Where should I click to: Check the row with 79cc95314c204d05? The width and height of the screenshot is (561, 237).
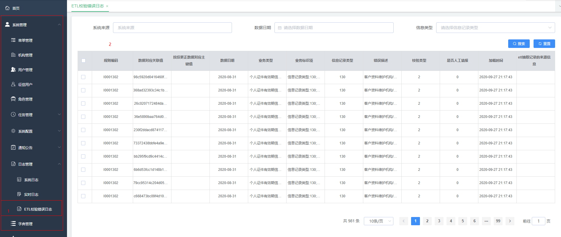coord(83,183)
